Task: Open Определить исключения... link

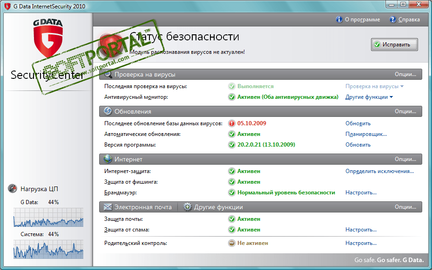Action: pos(379,171)
